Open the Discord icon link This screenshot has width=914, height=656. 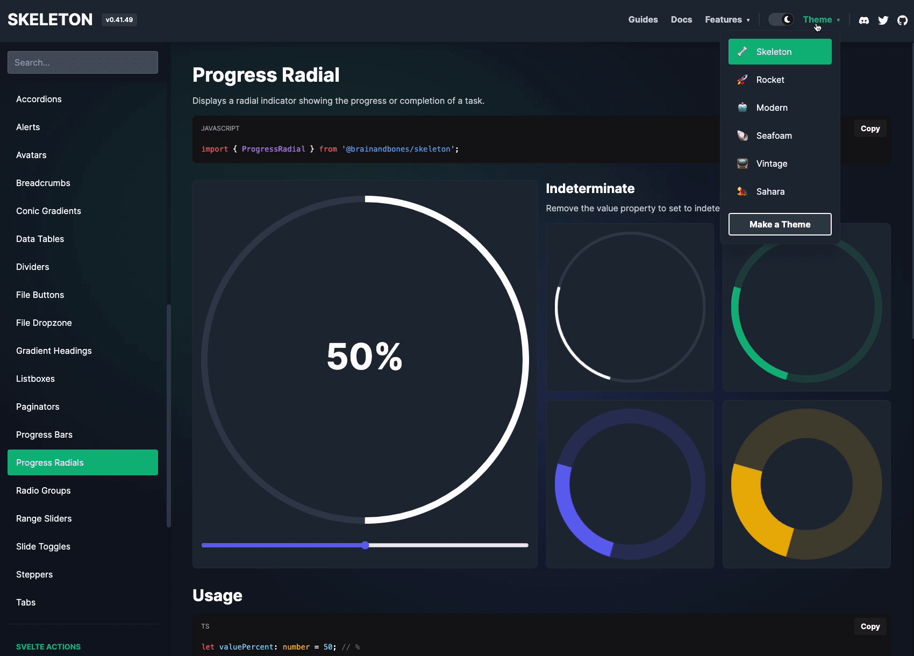(x=863, y=20)
